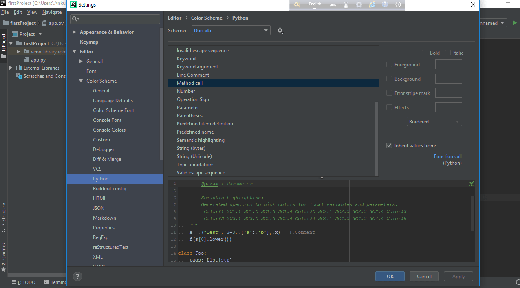
Task: Apply the color scheme changes
Action: point(458,276)
